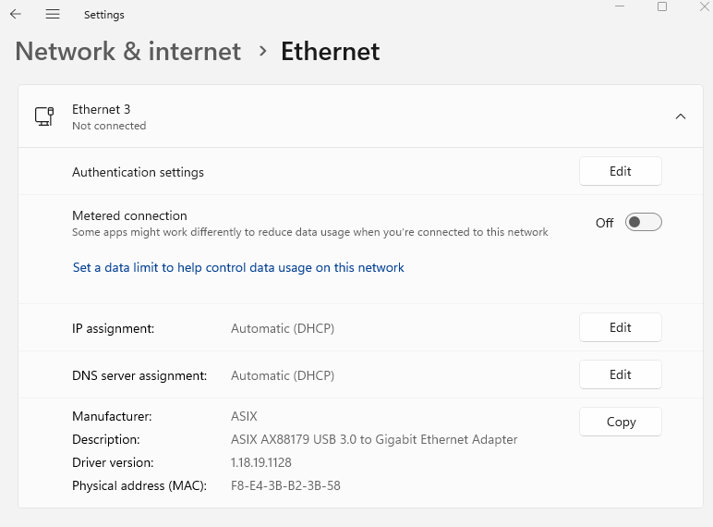Click the Off label beside metered toggle
This screenshot has width=713, height=527.
click(604, 223)
